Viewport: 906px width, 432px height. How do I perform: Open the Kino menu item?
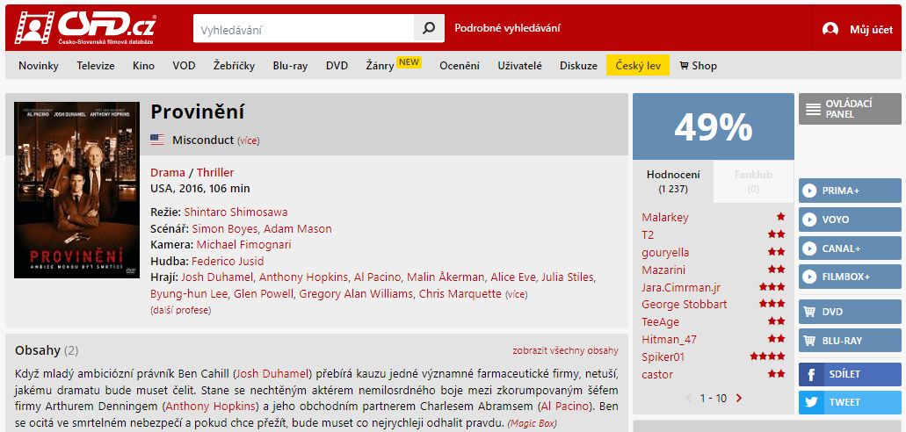pos(144,66)
